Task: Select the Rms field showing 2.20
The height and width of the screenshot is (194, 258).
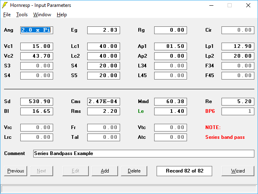Action: [104, 111]
